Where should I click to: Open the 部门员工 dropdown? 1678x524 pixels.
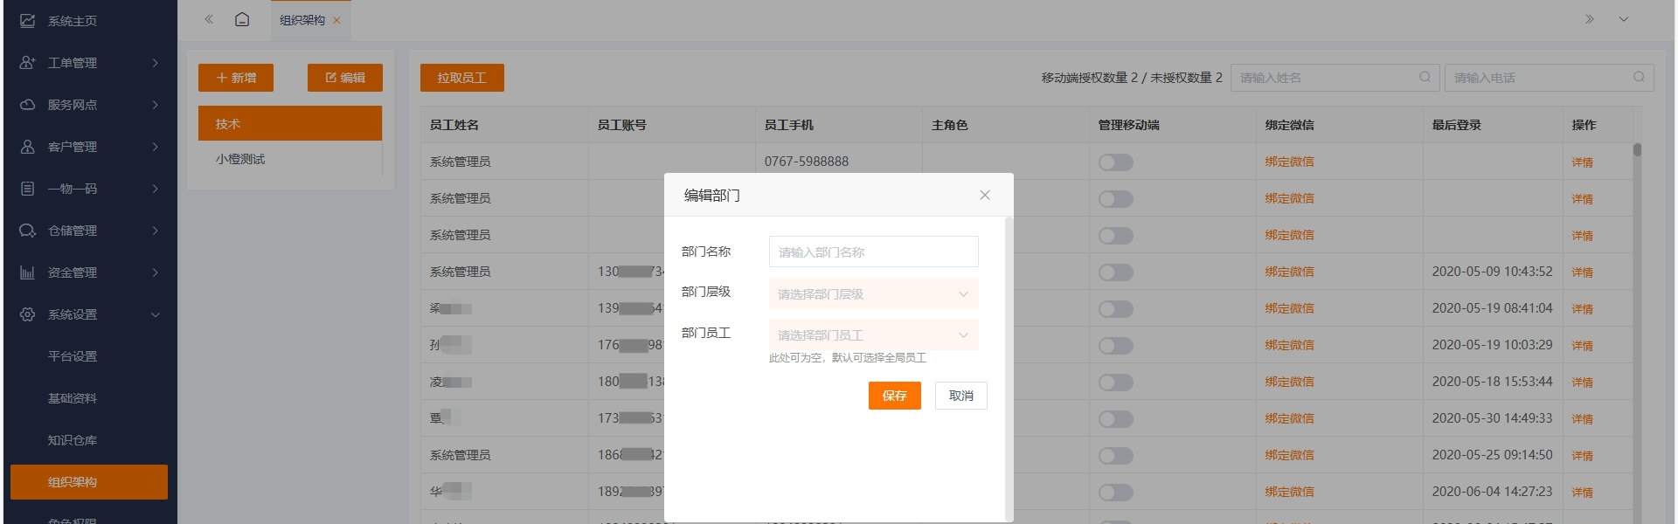click(873, 335)
